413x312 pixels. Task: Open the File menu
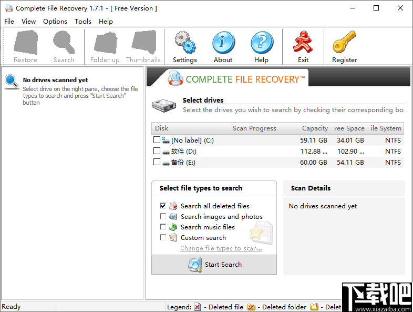tap(9, 22)
